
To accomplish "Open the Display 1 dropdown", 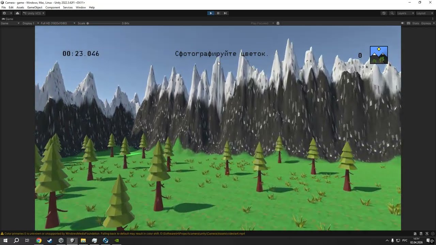I will [x=30, y=23].
